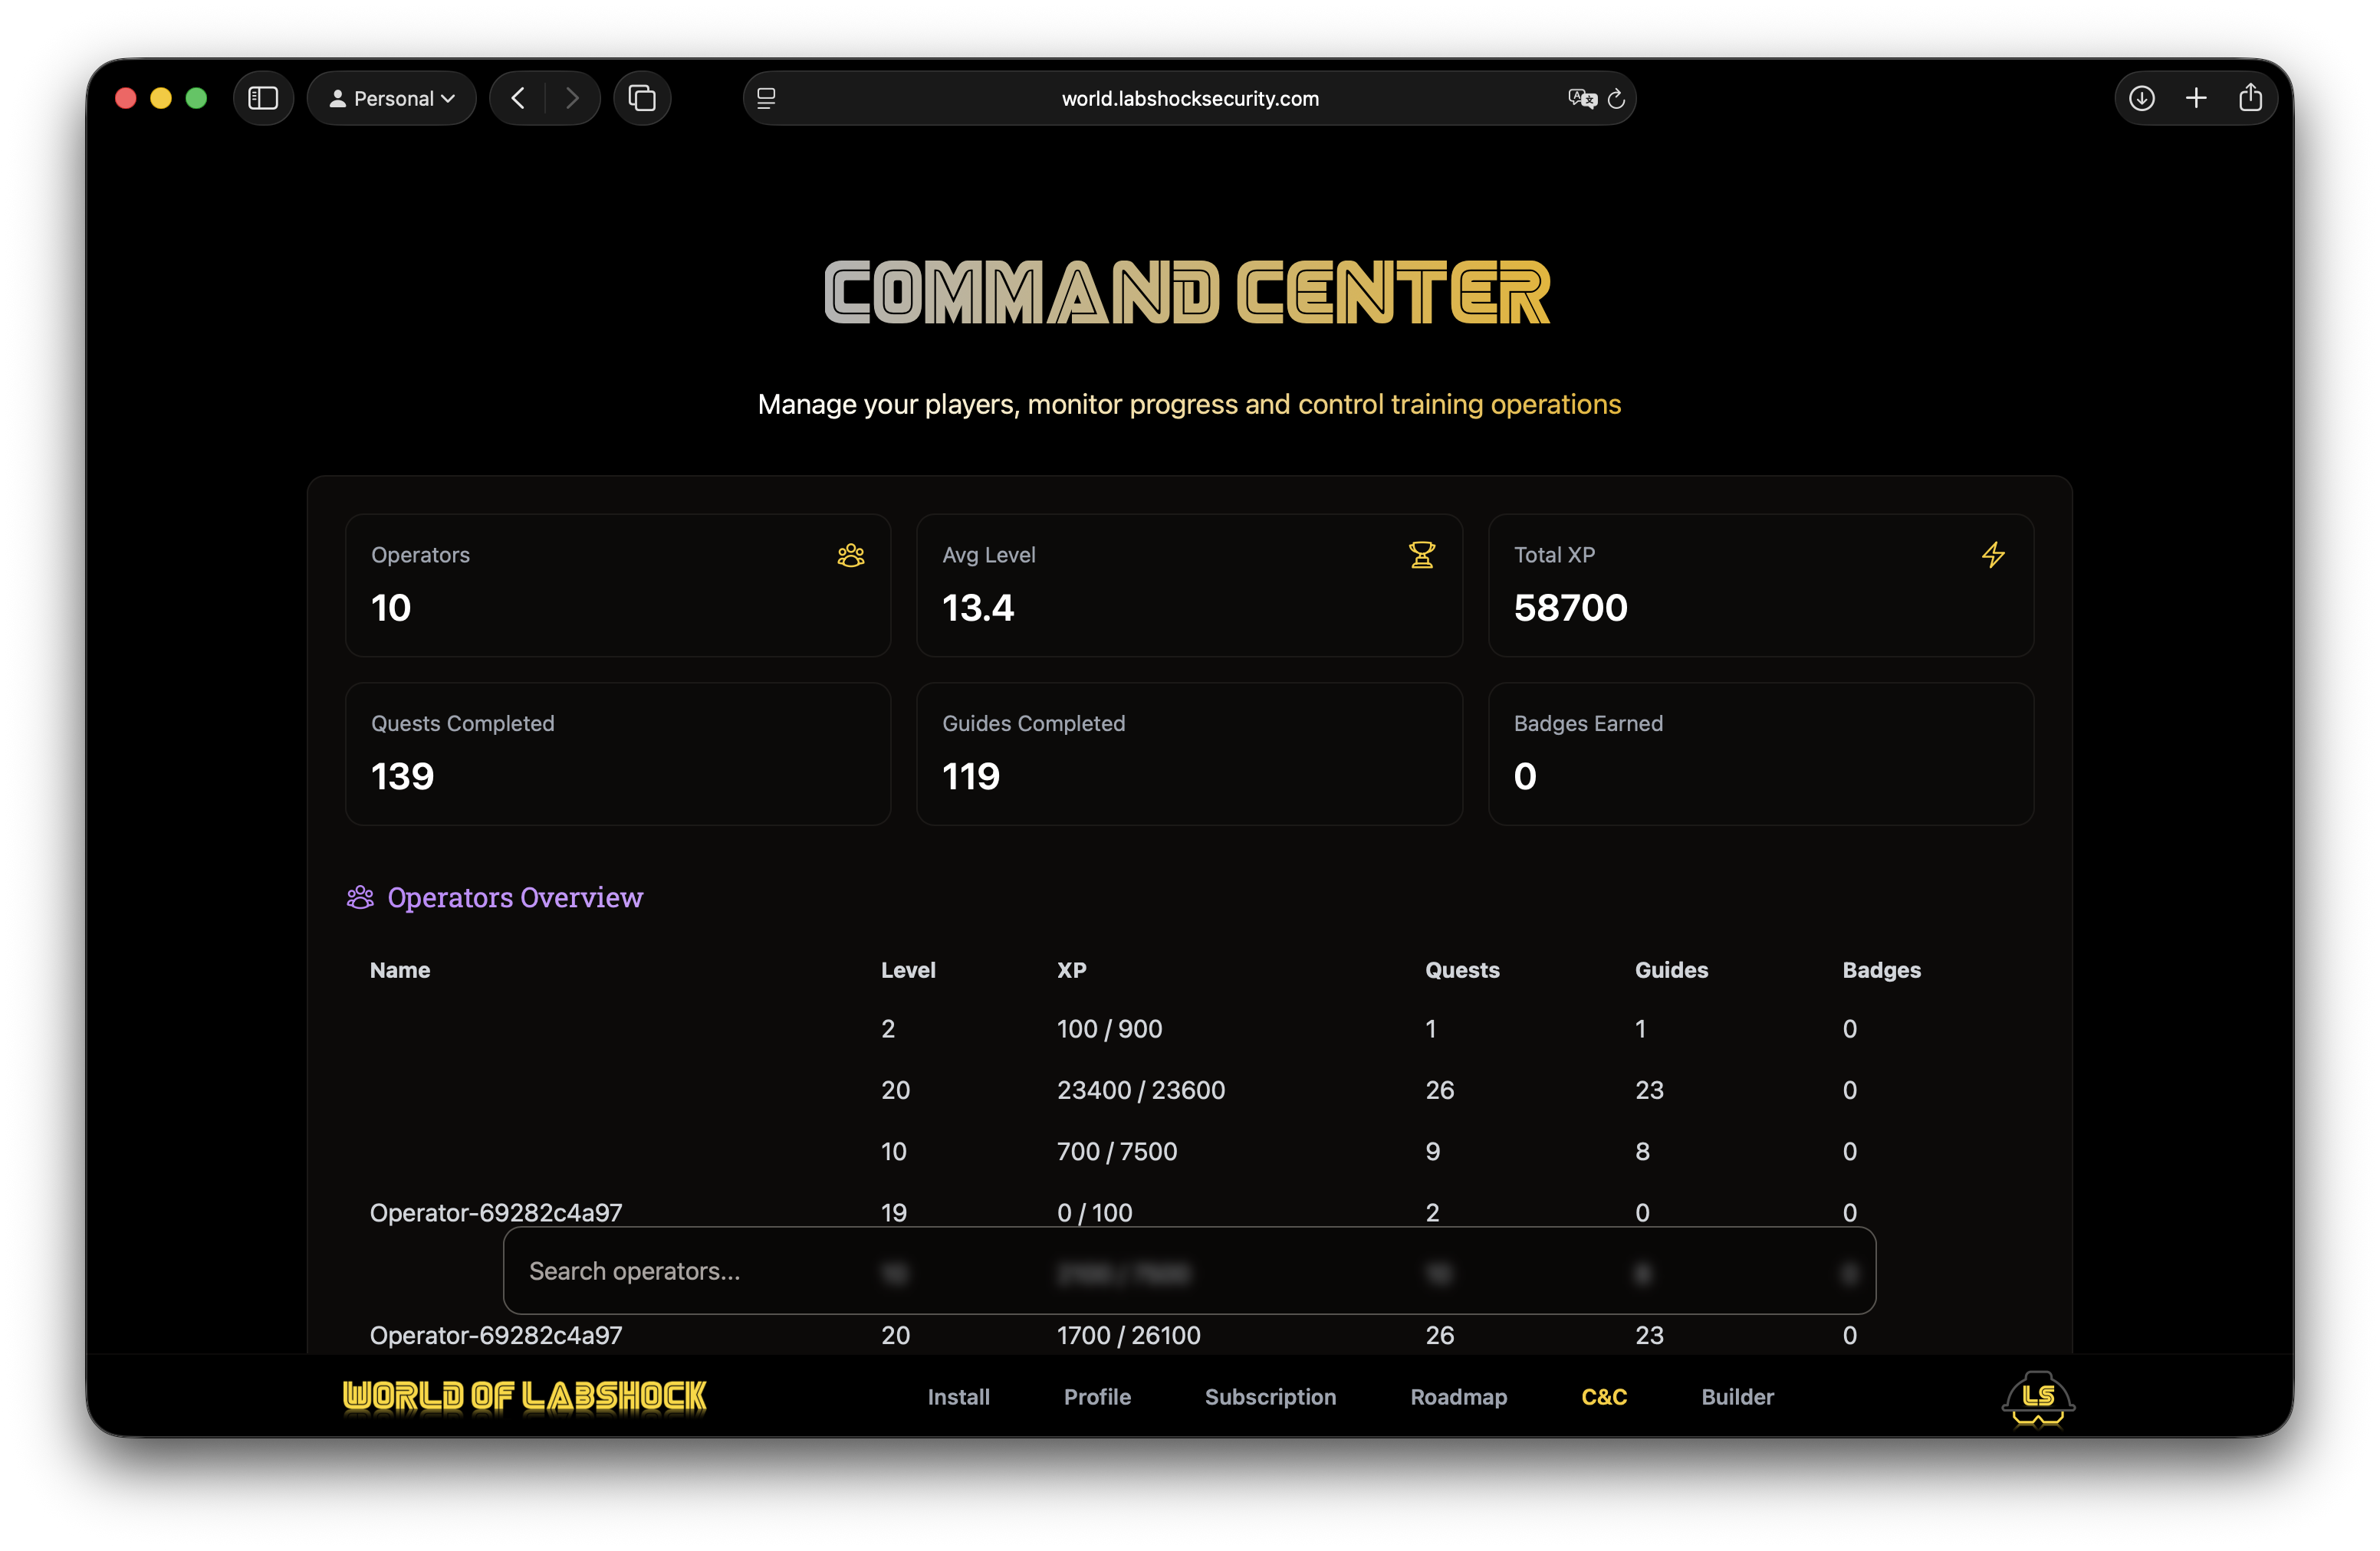Open a new tab with plus
2380x1551 pixels.
coord(2196,98)
